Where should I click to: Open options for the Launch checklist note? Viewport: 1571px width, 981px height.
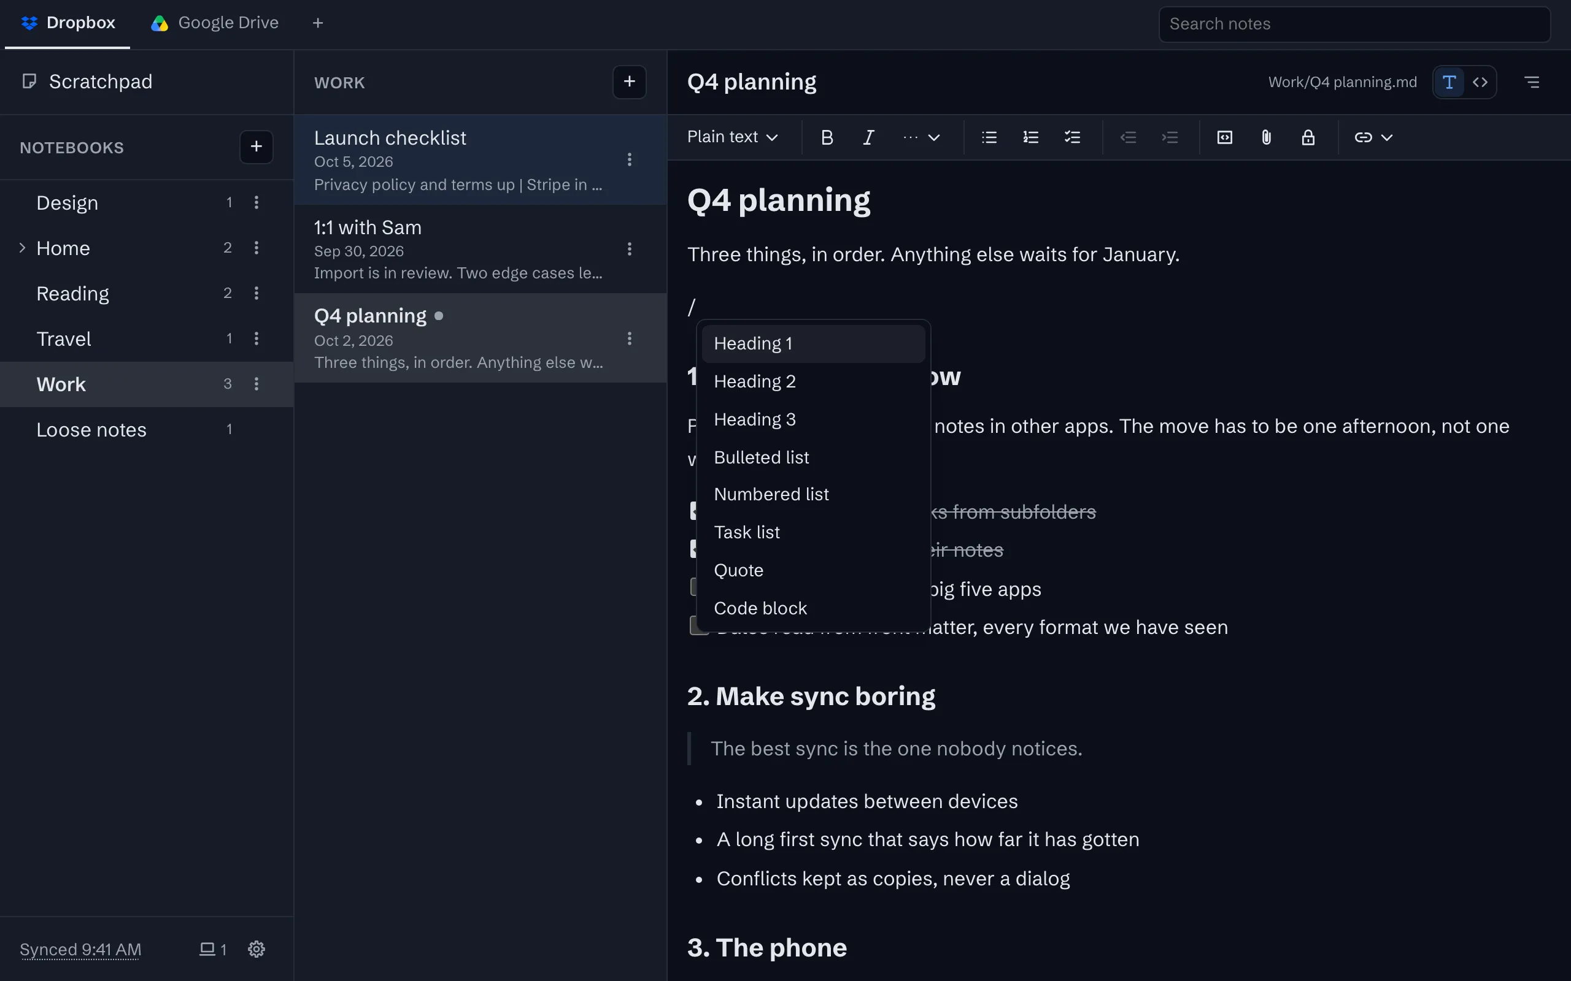(x=629, y=159)
